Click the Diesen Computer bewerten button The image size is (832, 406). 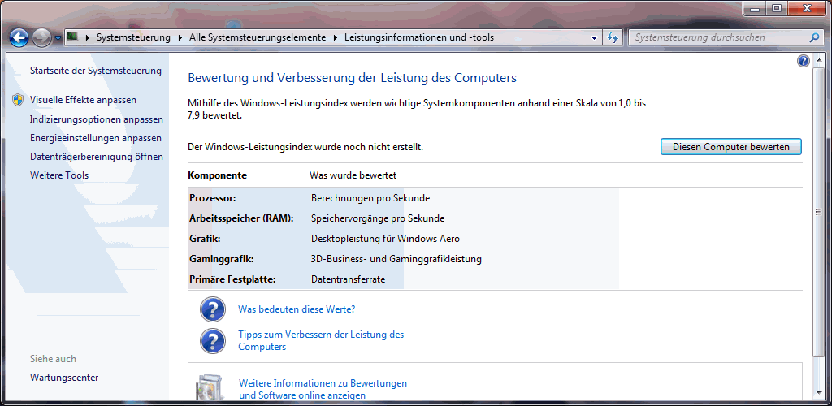[731, 147]
